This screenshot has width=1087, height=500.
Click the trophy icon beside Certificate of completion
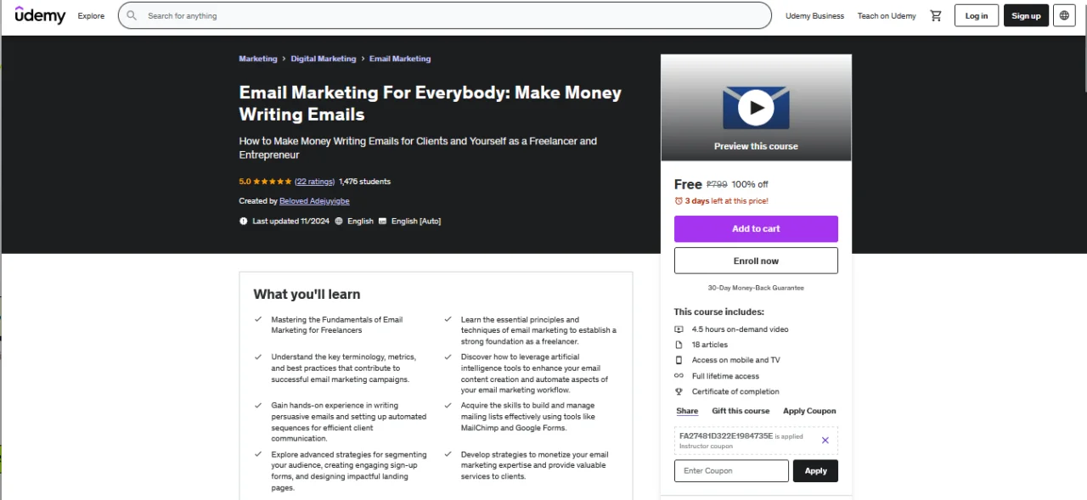pyautogui.click(x=679, y=391)
